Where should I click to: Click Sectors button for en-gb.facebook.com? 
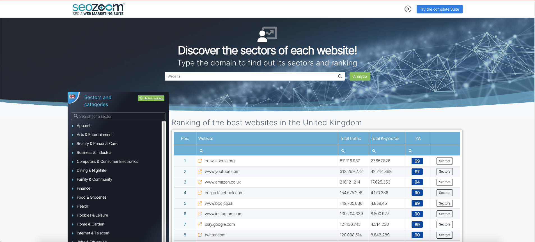tap(445, 193)
